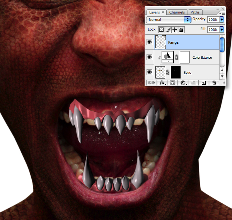This screenshot has width=232, height=220.
Task: Delete layer with the trash icon
Action: click(x=214, y=83)
